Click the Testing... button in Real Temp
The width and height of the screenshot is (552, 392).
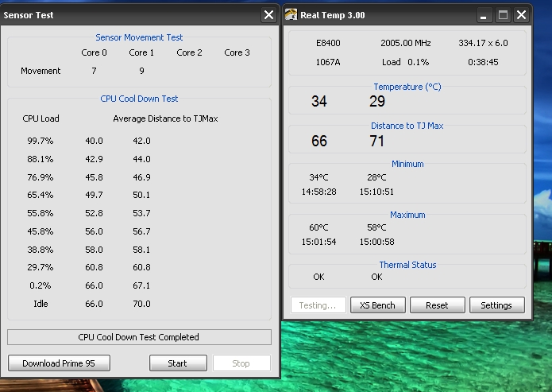[318, 305]
